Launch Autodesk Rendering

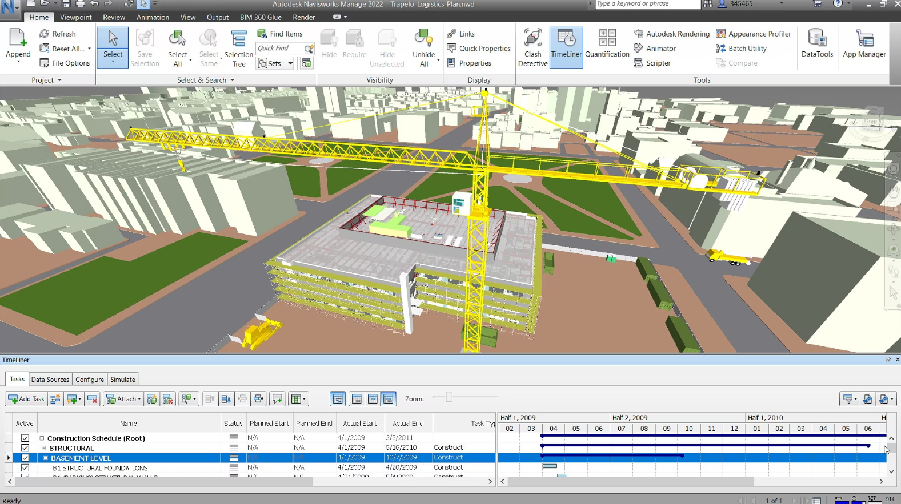(671, 34)
